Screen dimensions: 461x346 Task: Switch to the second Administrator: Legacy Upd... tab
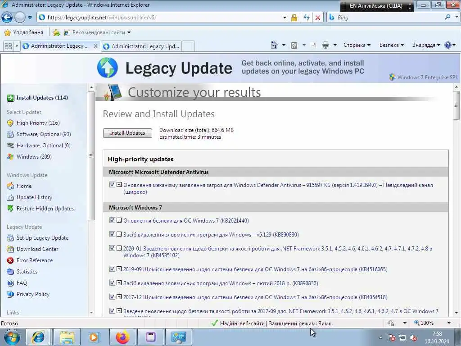click(x=141, y=46)
